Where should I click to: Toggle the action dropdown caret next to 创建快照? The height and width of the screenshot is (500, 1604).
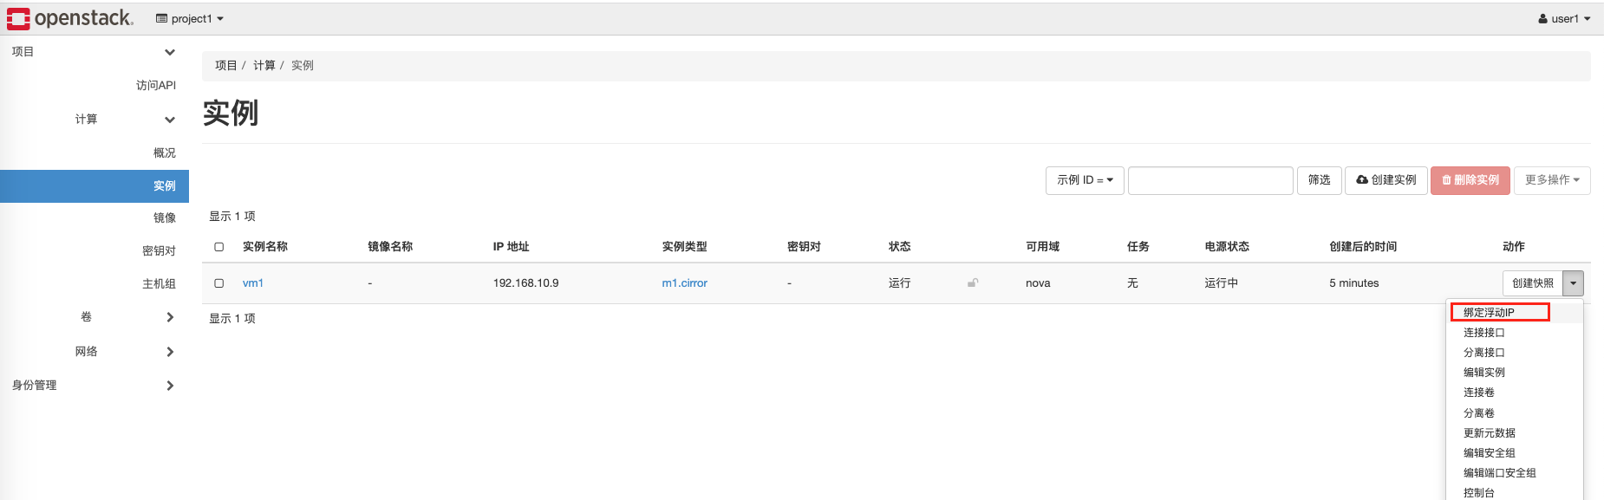(x=1573, y=283)
